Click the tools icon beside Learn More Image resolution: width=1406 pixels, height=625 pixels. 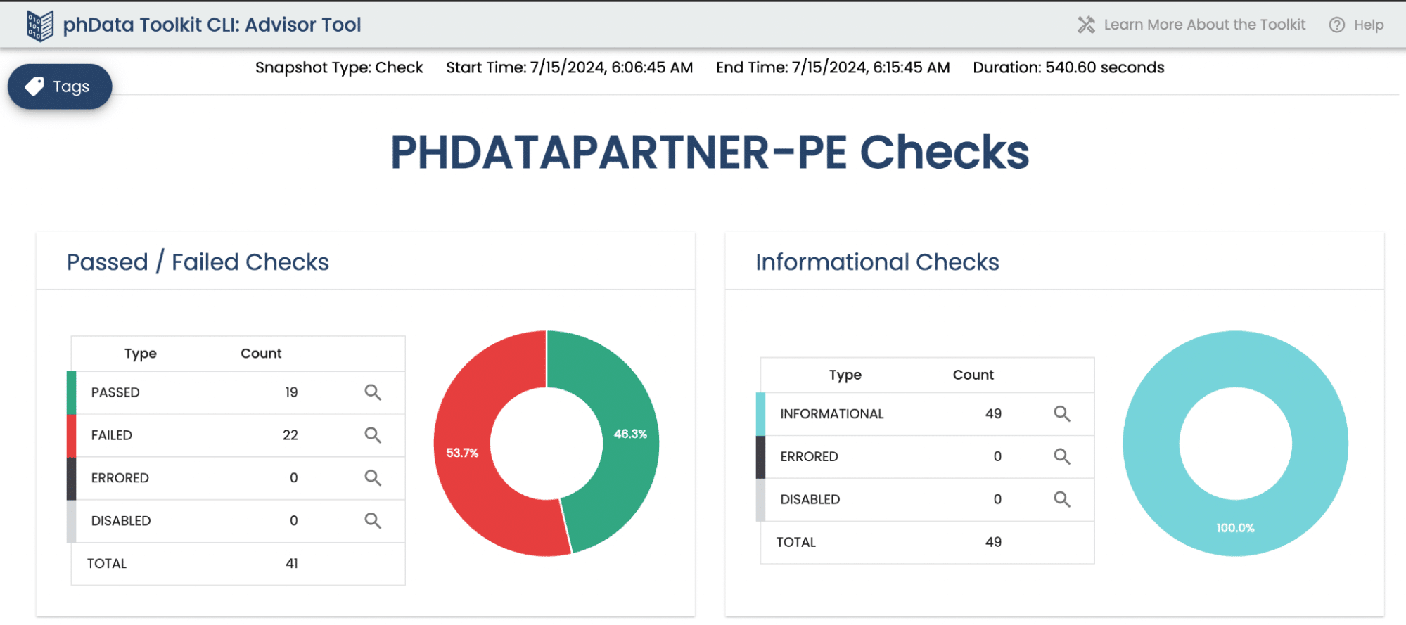[1086, 25]
